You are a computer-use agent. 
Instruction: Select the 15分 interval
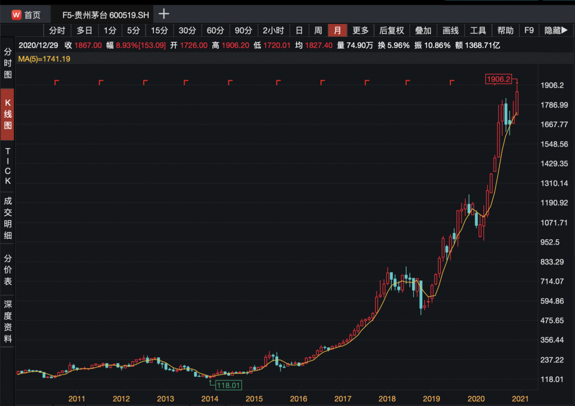tap(160, 30)
